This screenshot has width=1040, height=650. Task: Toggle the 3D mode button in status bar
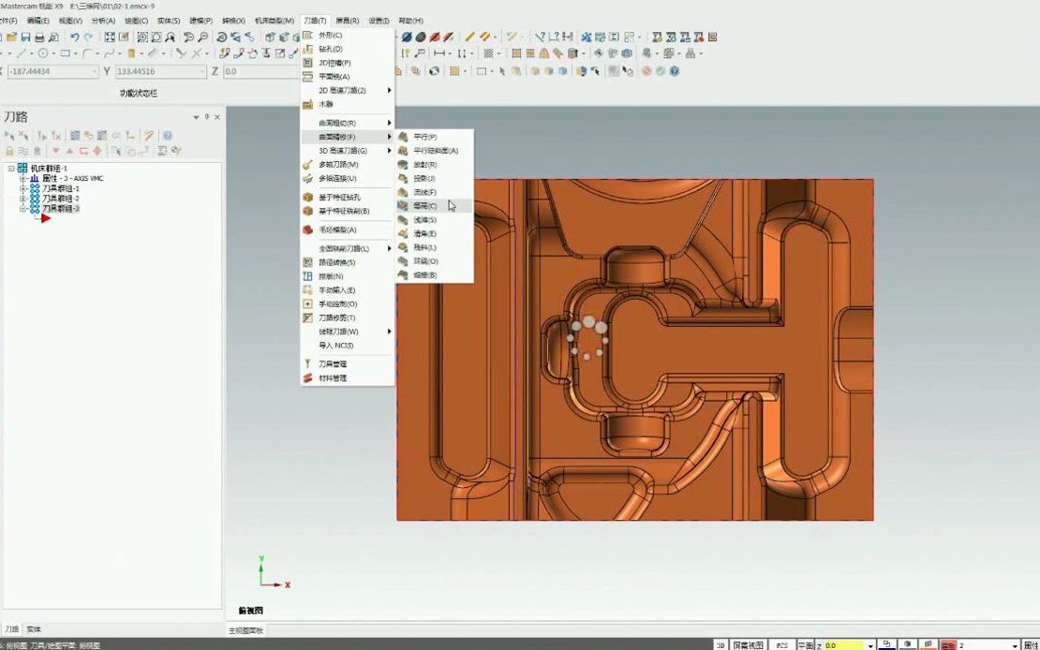coord(721,644)
